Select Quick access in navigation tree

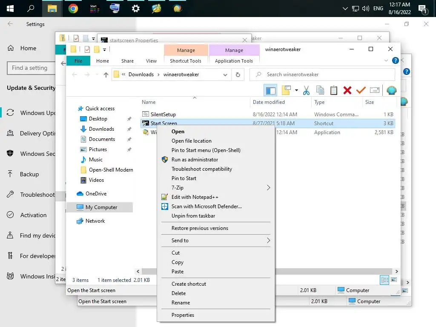100,109
